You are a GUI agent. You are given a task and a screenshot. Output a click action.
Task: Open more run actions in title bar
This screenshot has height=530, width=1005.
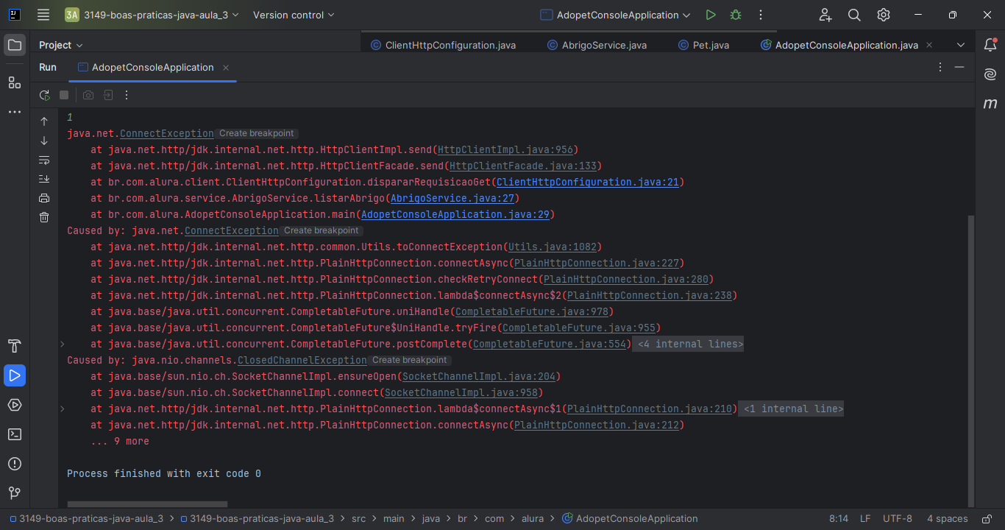tap(760, 15)
